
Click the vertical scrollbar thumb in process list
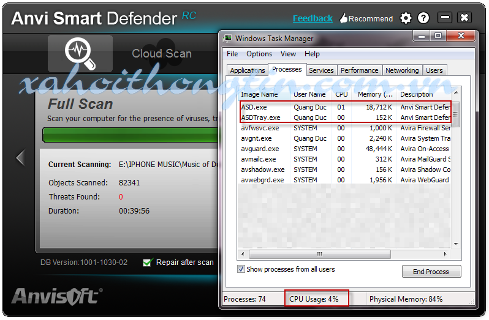point(456,114)
